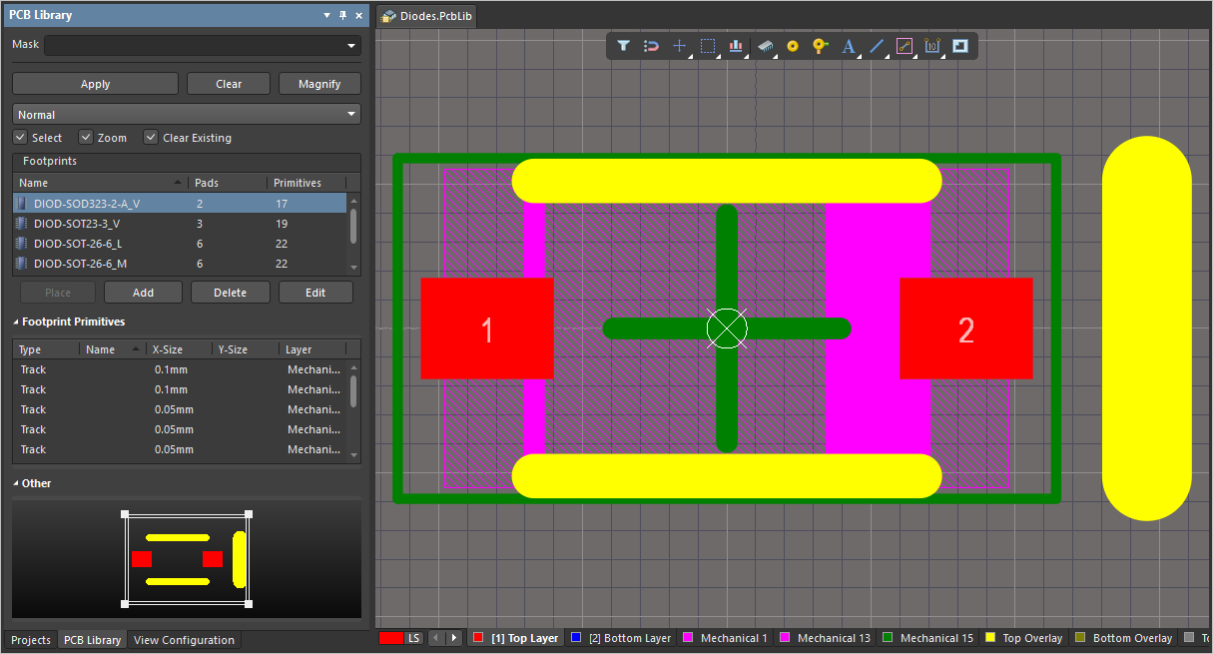The height and width of the screenshot is (654, 1213).
Task: Activate the rectangle selection tool
Action: (x=708, y=46)
